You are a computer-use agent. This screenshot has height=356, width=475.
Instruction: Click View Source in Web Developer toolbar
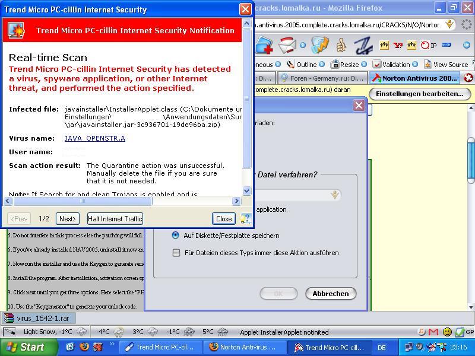click(x=446, y=65)
